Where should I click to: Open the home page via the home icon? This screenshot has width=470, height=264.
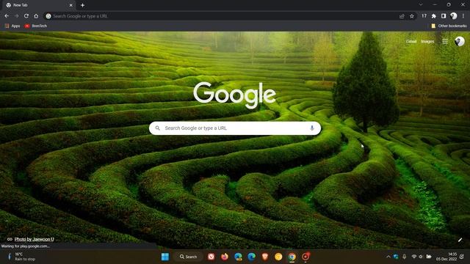(36, 16)
